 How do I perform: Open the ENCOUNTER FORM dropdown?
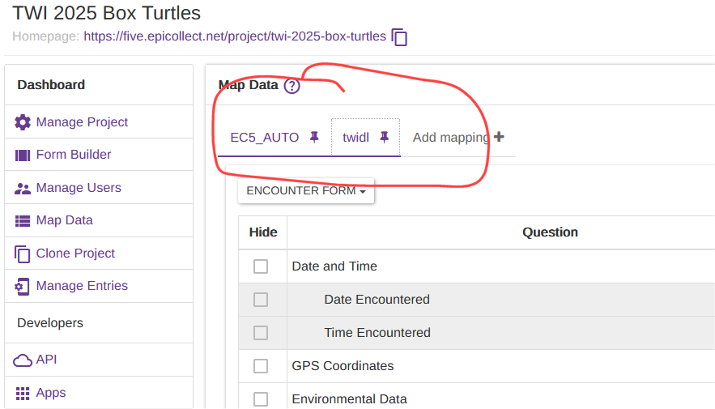305,191
